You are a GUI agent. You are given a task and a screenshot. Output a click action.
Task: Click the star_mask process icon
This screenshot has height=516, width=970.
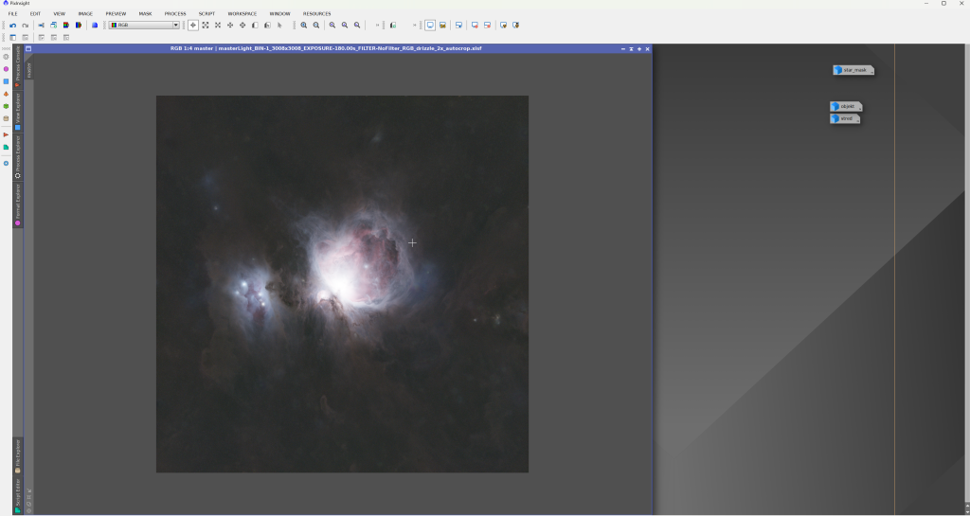tap(853, 70)
